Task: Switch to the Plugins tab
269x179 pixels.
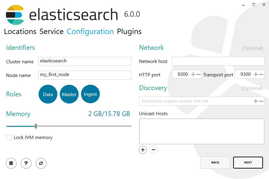Action: [129, 31]
